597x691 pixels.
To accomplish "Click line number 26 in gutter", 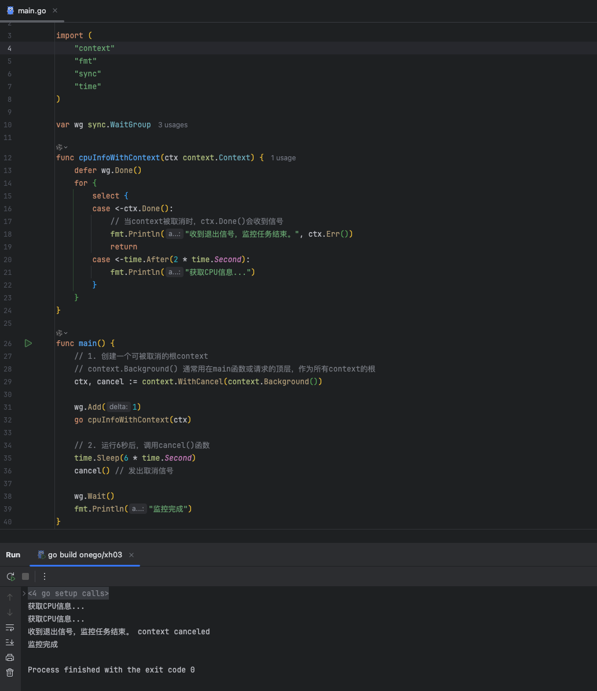I will point(8,343).
